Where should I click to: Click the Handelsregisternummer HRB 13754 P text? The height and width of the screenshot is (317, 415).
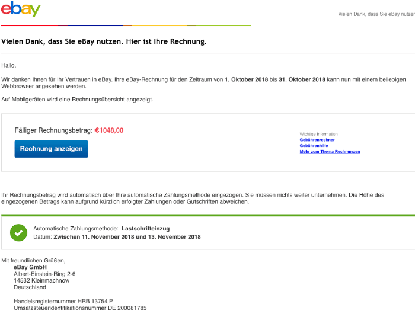point(63,302)
